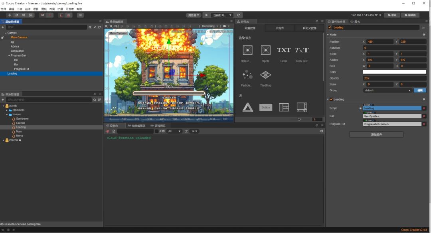431x233 pixels.
Task: Add an asset with the assets plus icon
Action: coord(3,100)
